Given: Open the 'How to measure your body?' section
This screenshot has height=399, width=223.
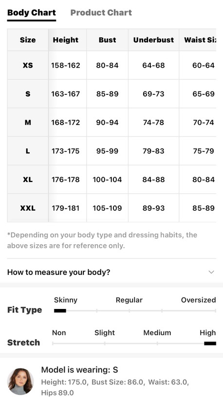Looking at the screenshot, I should click(x=111, y=272).
